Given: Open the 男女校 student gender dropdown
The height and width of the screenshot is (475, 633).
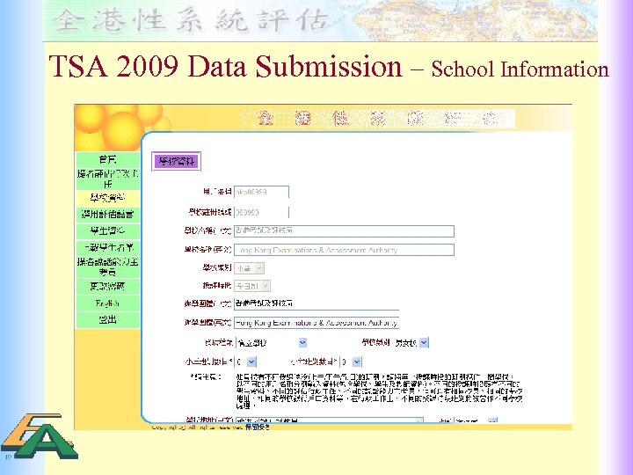Looking at the screenshot, I should (x=411, y=342).
